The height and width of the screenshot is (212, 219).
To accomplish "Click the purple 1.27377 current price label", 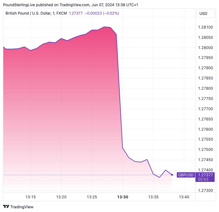I will click(205, 175).
